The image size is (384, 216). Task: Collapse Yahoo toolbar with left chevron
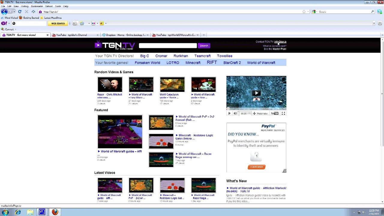(374, 23)
